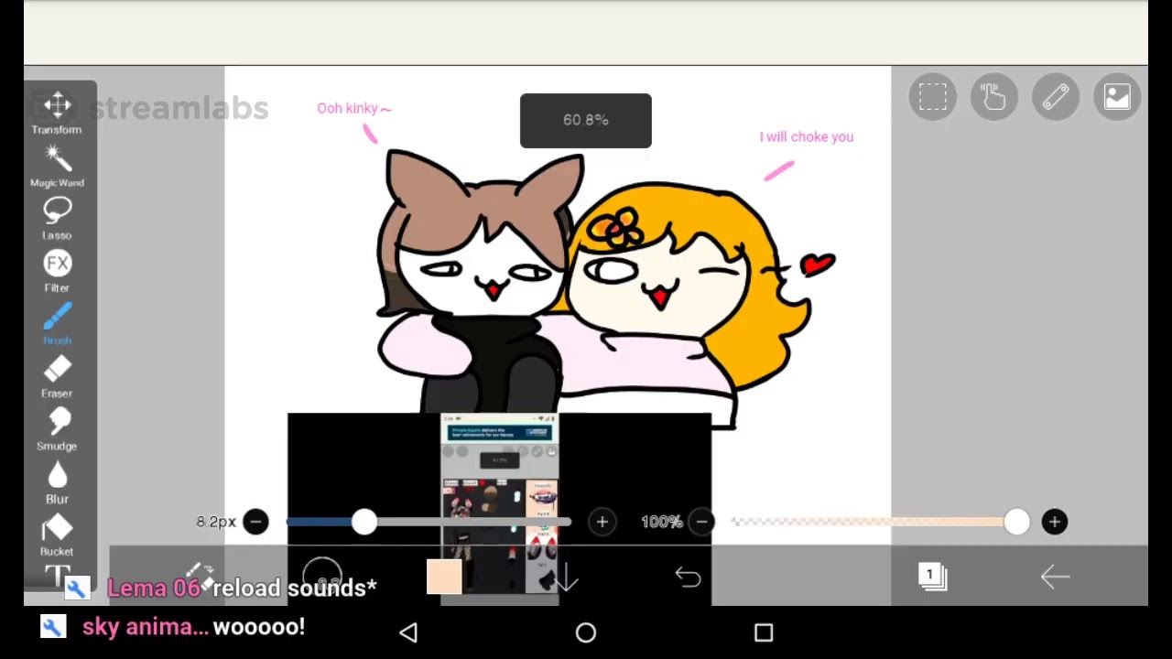Open the hand stabilizer settings
The width and height of the screenshot is (1172, 659).
[994, 97]
